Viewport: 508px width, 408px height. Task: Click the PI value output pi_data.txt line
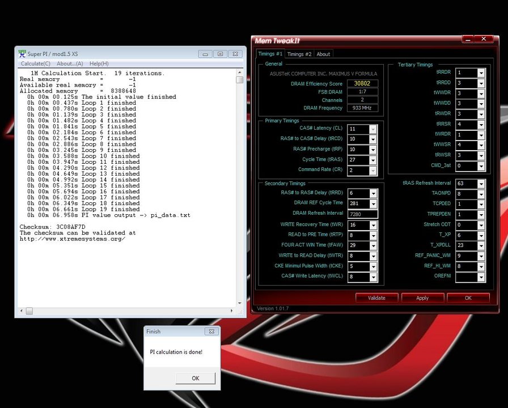click(109, 215)
